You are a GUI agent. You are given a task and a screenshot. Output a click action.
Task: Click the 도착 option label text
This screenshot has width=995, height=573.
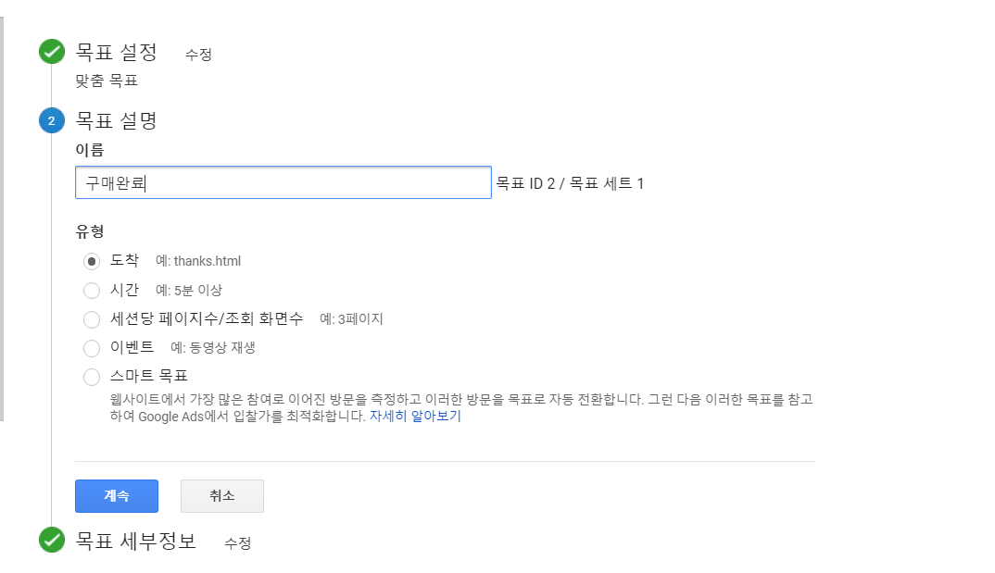[x=124, y=260]
